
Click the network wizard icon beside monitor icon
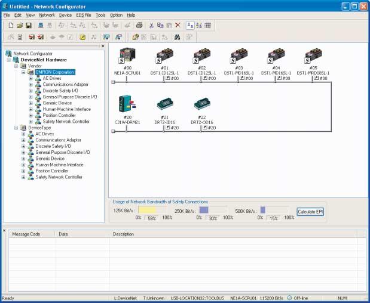click(118, 37)
